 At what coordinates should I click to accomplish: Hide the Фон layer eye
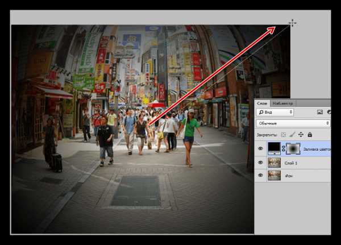(x=260, y=176)
